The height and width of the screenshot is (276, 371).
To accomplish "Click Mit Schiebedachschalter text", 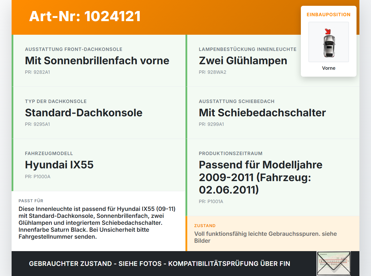I will pyautogui.click(x=262, y=113).
